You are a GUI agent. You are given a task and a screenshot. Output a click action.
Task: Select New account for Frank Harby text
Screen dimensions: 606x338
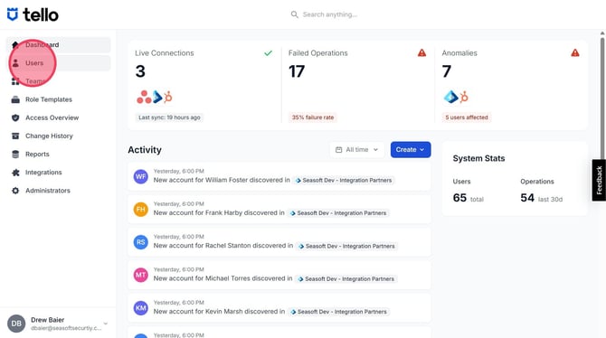pyautogui.click(x=219, y=213)
